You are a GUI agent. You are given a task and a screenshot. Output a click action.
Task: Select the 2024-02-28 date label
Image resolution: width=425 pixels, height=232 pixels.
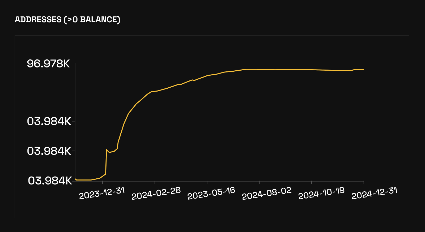pyautogui.click(x=156, y=193)
